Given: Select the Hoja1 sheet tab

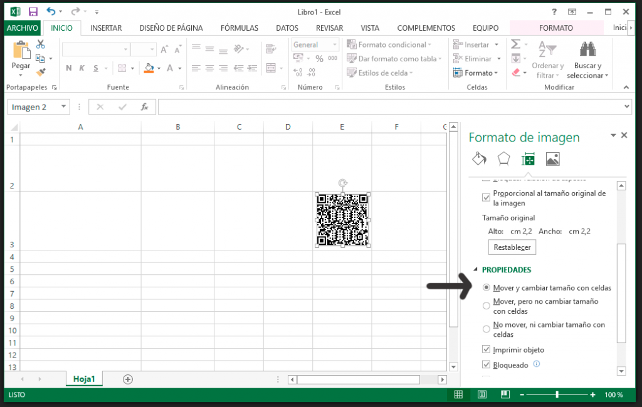Looking at the screenshot, I should point(84,379).
